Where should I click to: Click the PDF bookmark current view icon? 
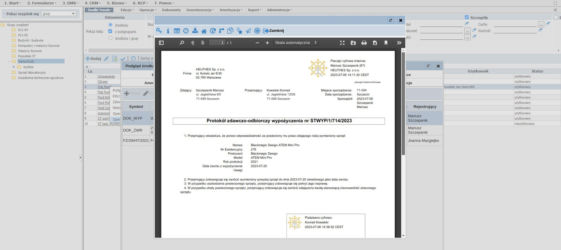point(386,43)
